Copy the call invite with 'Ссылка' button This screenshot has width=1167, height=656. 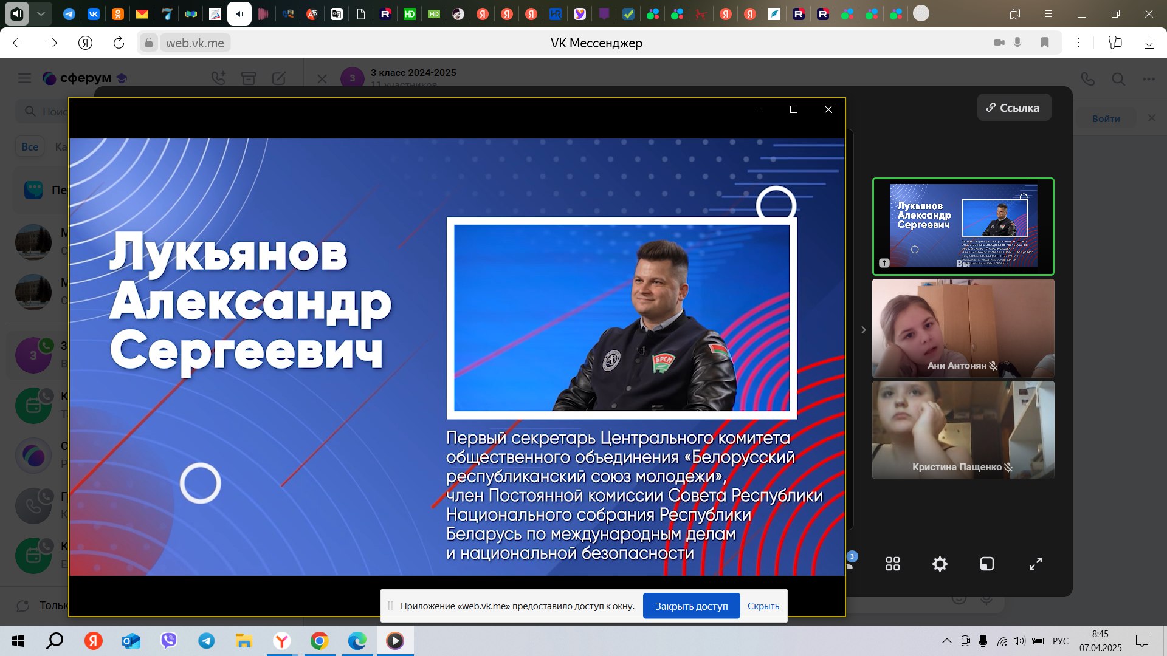pos(1014,108)
